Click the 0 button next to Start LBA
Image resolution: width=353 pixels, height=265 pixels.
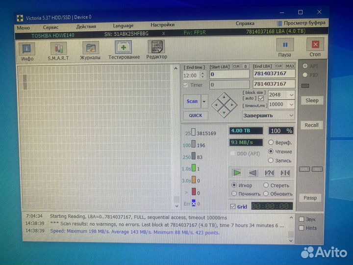click(246, 66)
